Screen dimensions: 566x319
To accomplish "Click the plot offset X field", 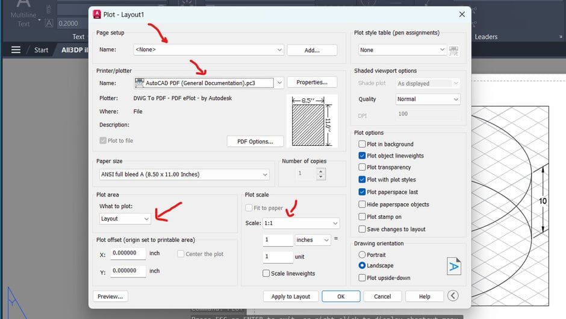I will (x=128, y=253).
